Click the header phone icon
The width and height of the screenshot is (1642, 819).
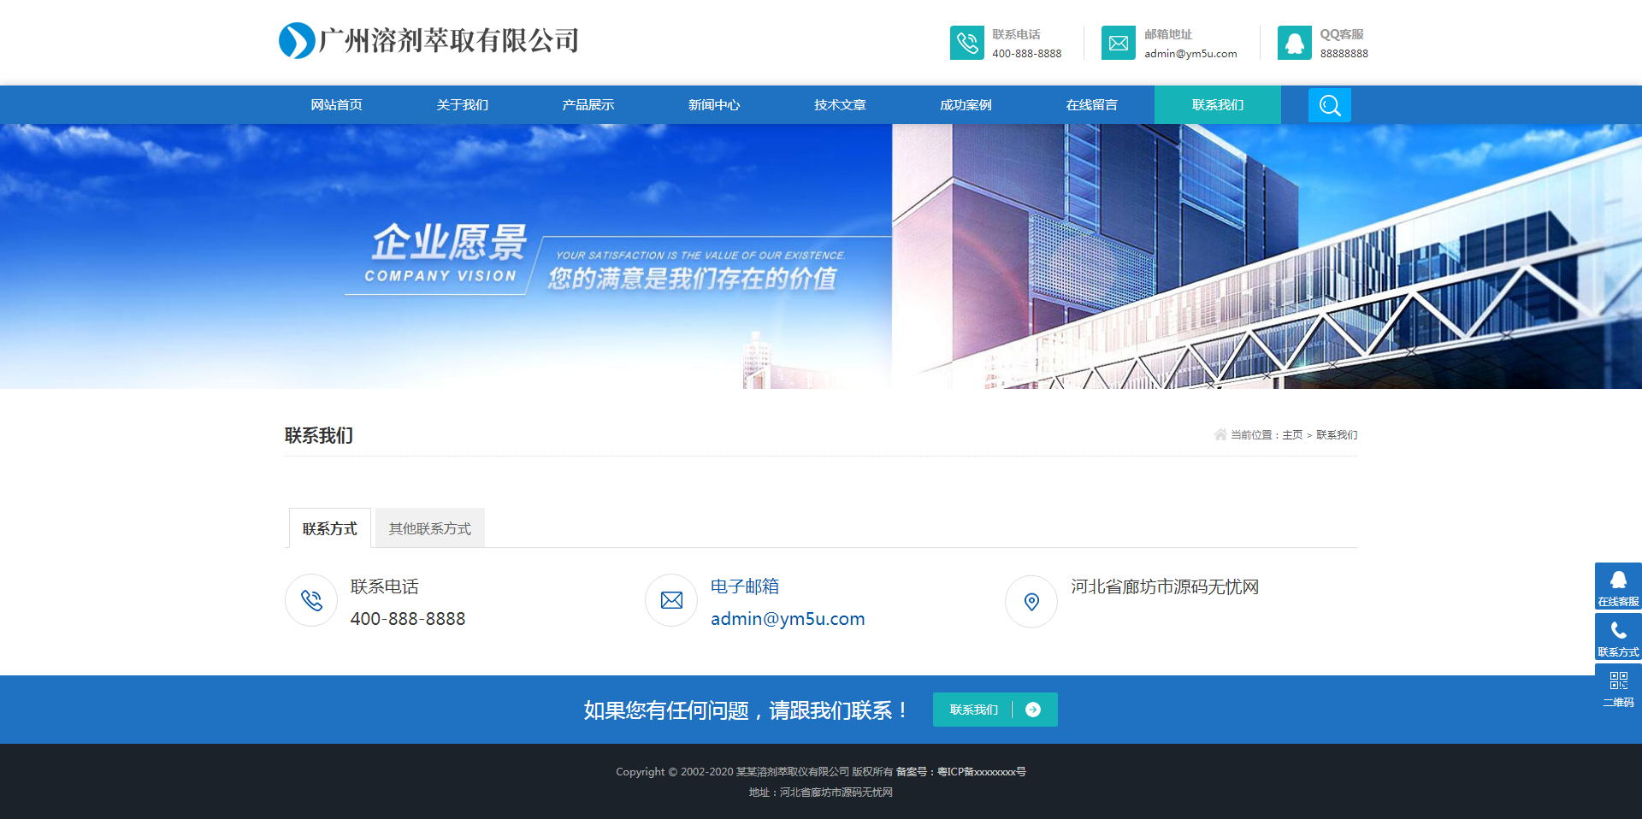(x=966, y=43)
